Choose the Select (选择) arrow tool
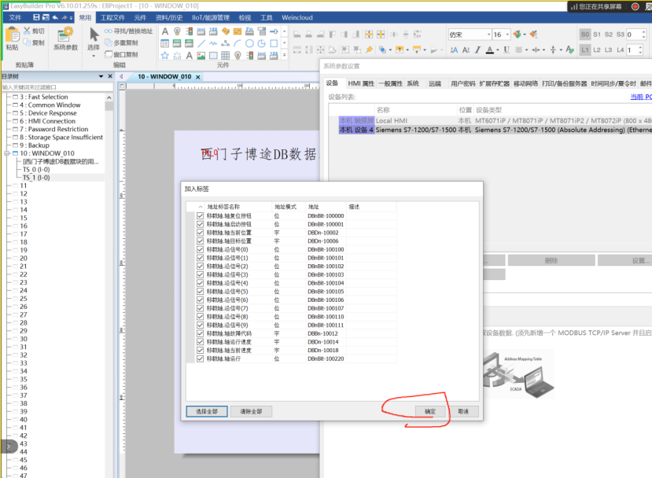652x478 pixels. (94, 35)
